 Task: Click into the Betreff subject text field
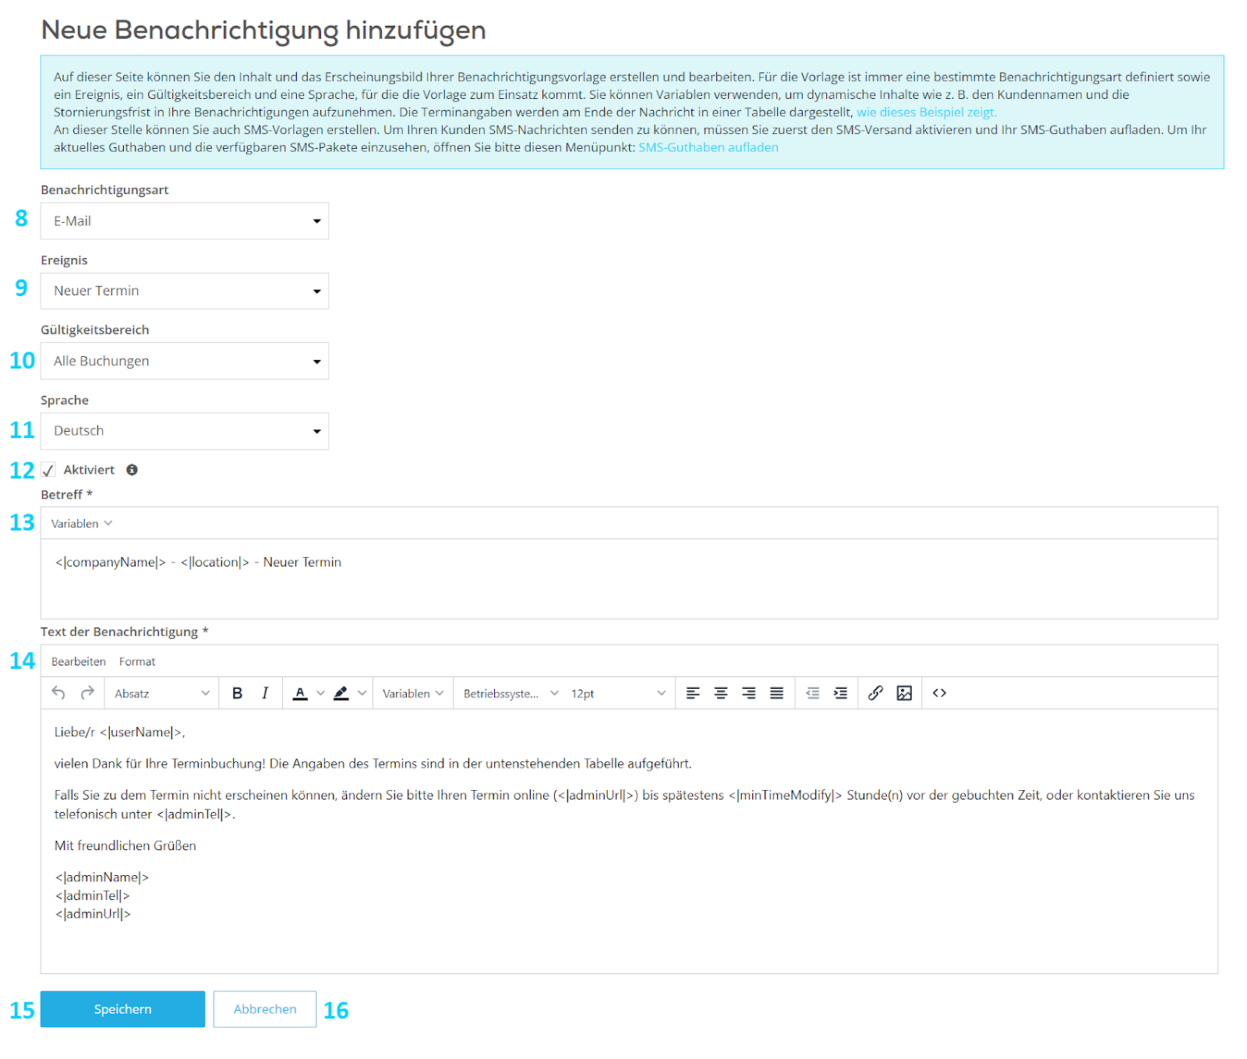[629, 579]
